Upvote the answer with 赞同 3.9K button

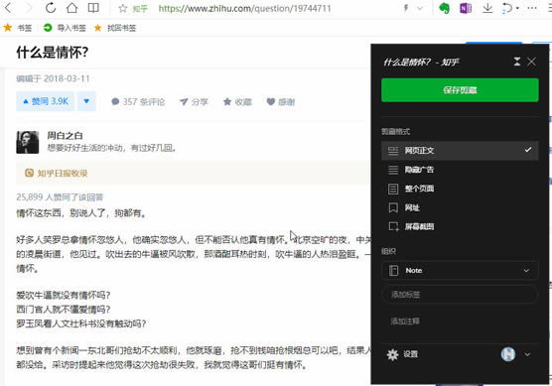(45, 101)
